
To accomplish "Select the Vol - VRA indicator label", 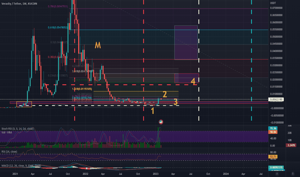I will (x=7, y=132).
